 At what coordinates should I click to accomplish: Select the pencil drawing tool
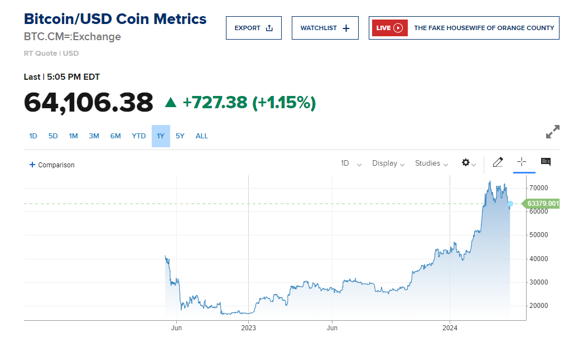click(x=498, y=162)
